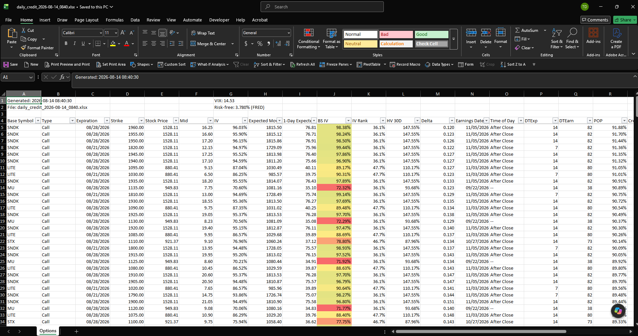This screenshot has height=336, width=638.
Task: Open the font size dropdown
Action: (x=116, y=33)
